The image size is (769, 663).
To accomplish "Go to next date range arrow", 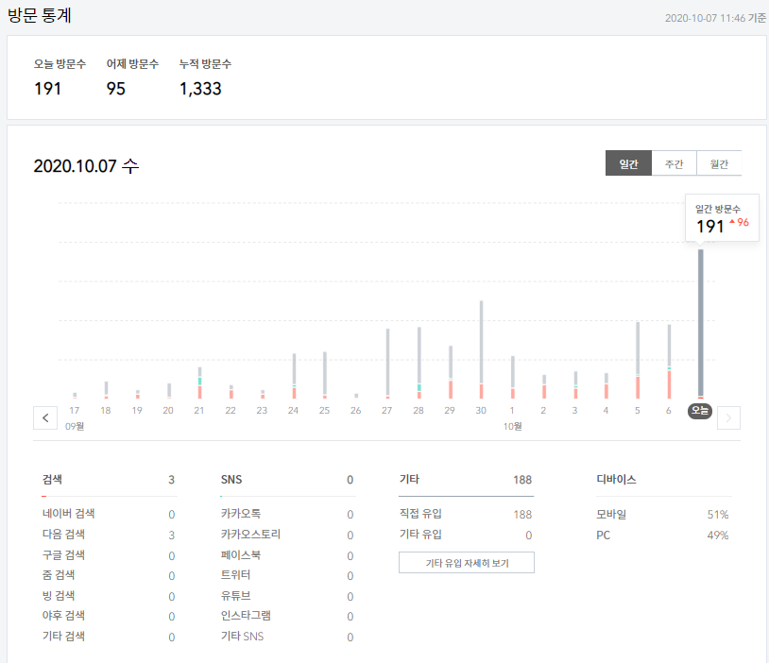I will coord(728,417).
